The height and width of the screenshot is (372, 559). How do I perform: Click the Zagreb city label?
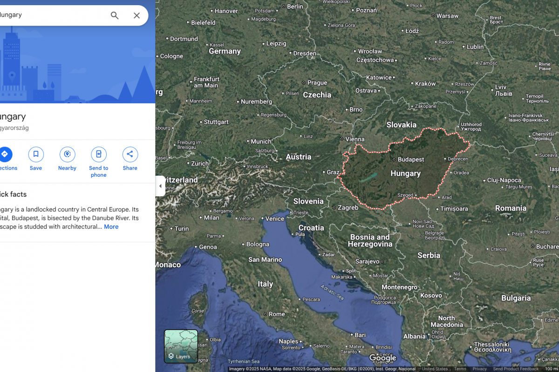click(348, 208)
